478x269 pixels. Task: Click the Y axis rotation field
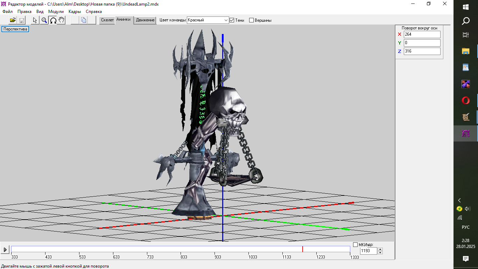(422, 43)
